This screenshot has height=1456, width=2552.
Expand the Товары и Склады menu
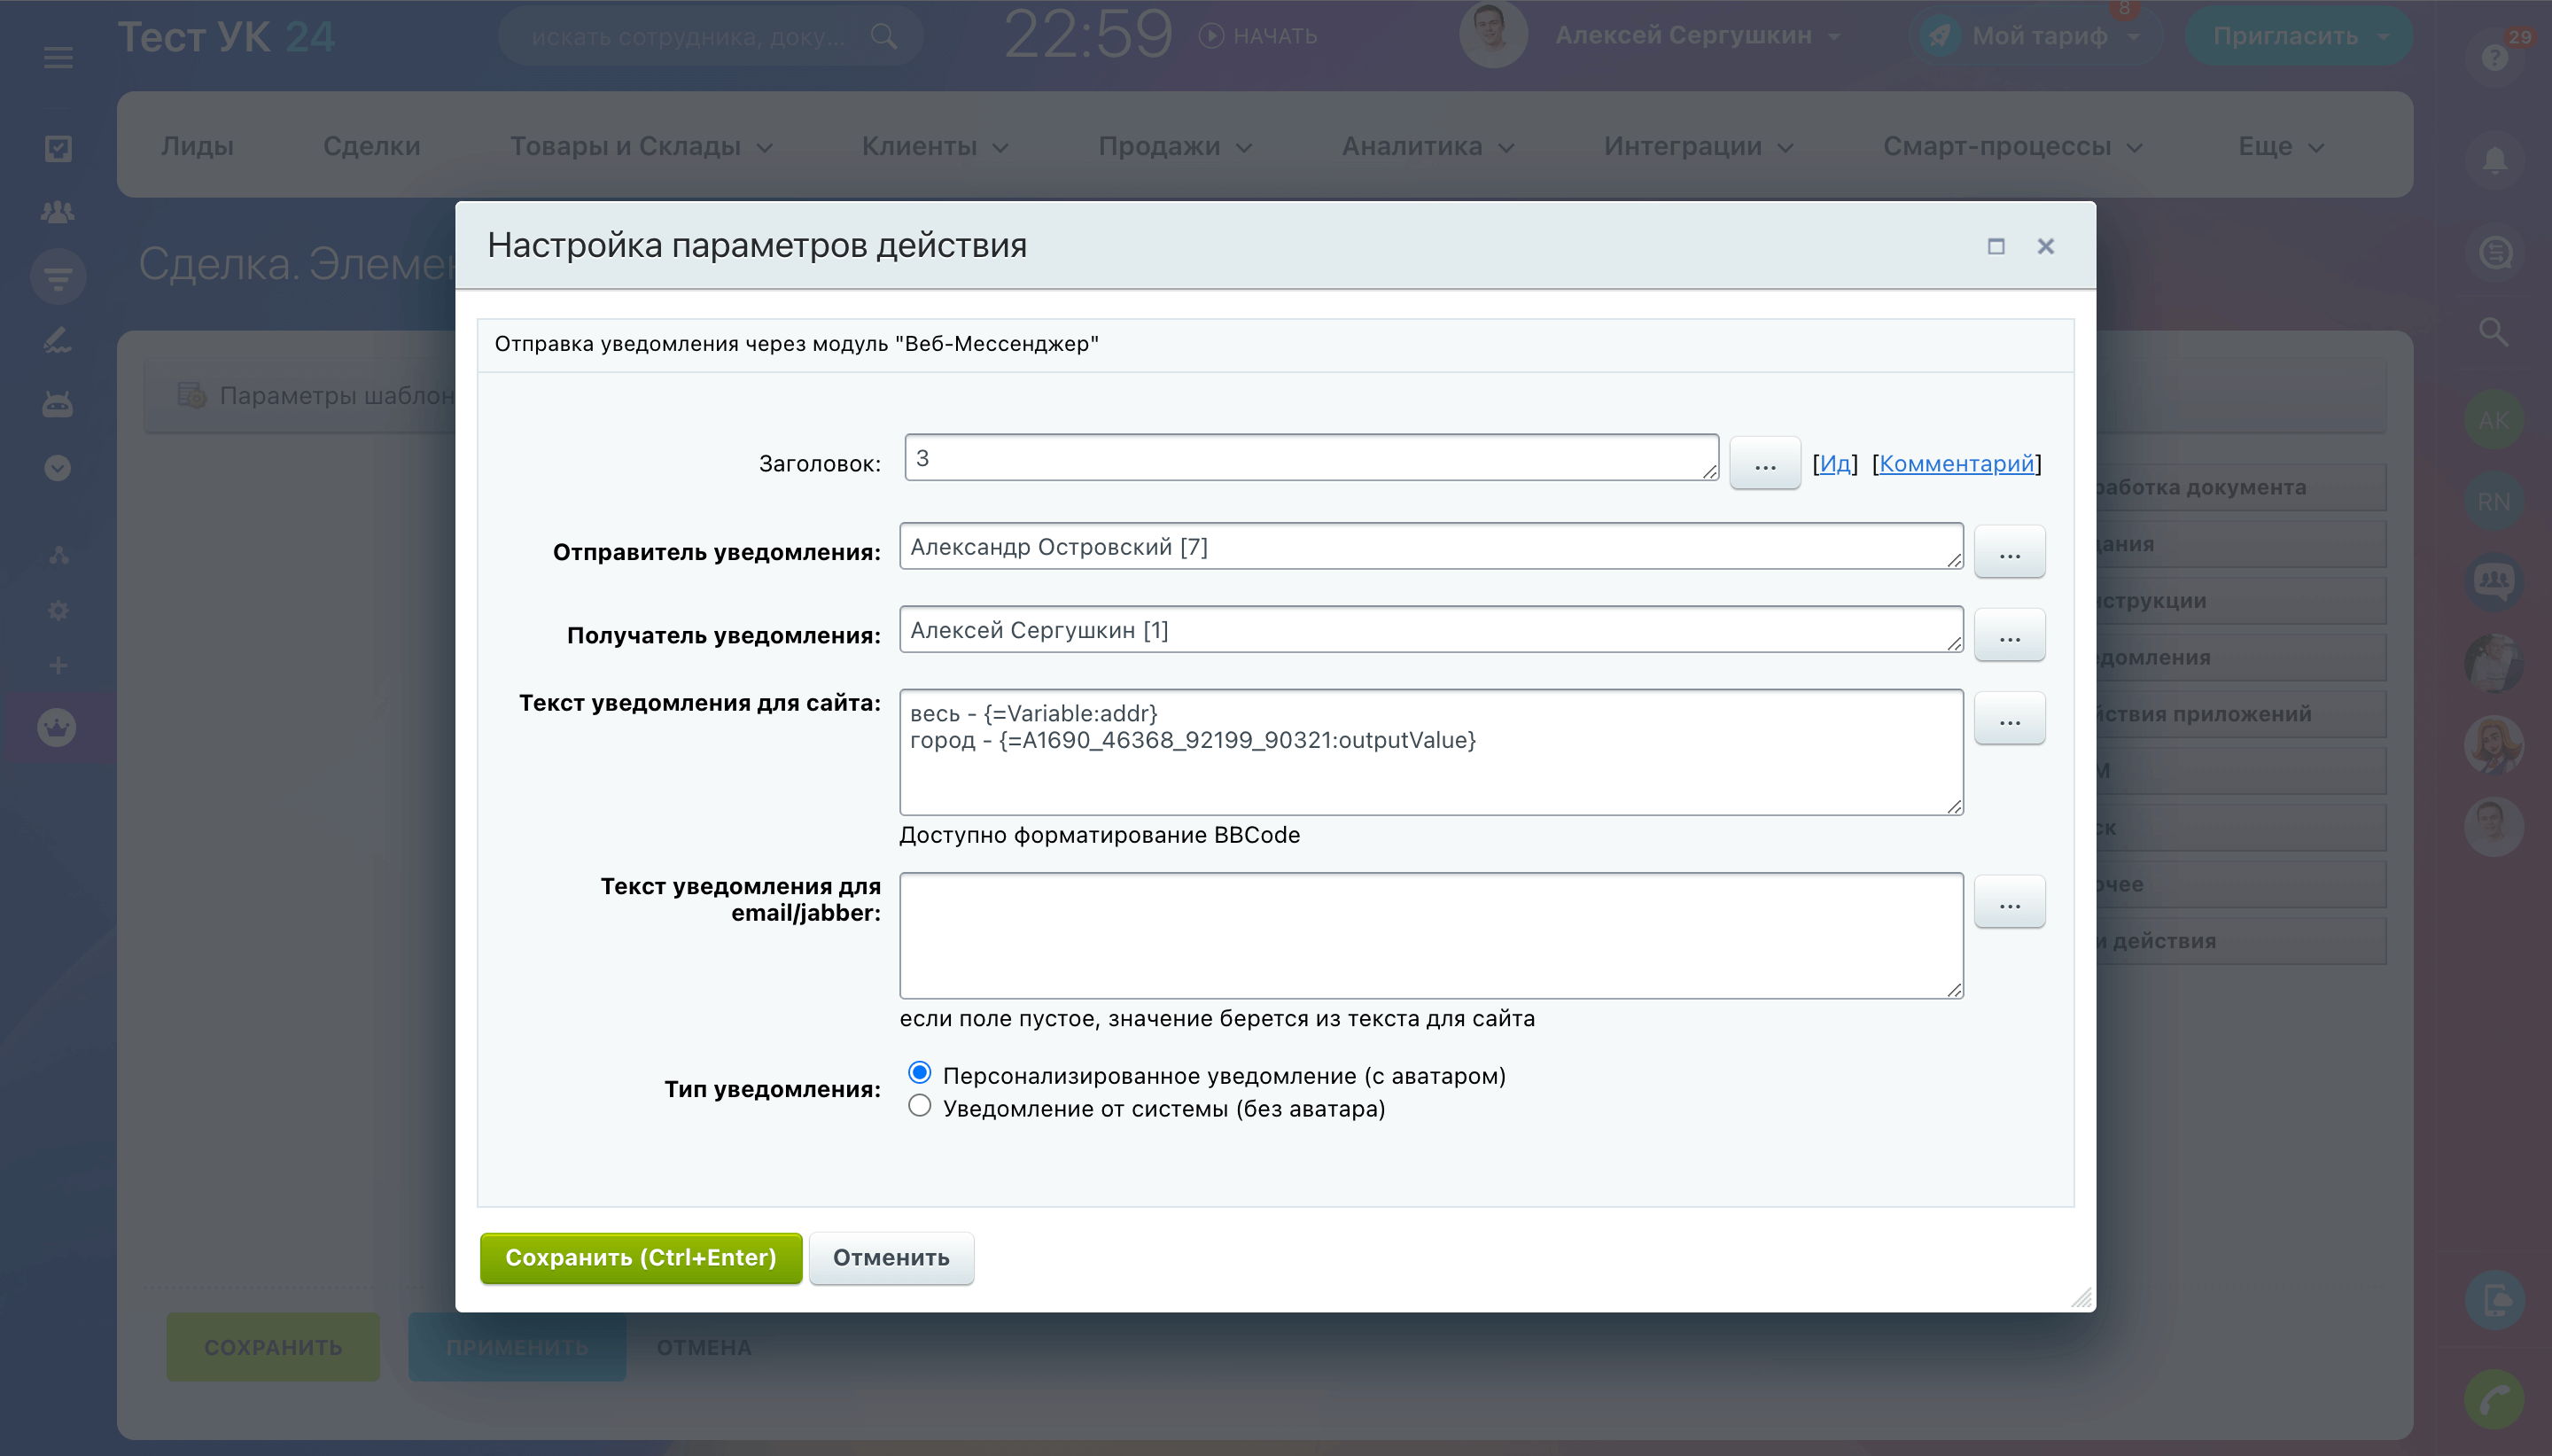coord(641,146)
